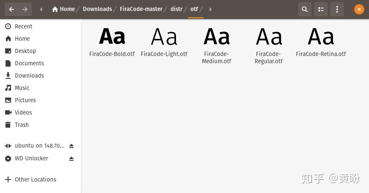Viewport: 369px width, 193px height.
Task: Select the FiraCode-Light.otf font file
Action: [164, 42]
